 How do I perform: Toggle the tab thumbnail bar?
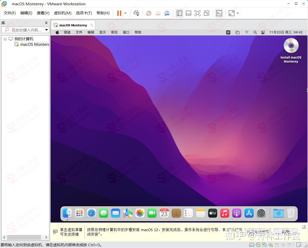[x=188, y=13]
